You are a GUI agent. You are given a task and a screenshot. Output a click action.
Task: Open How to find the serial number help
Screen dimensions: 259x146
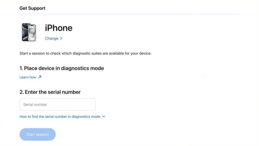[x=60, y=116]
